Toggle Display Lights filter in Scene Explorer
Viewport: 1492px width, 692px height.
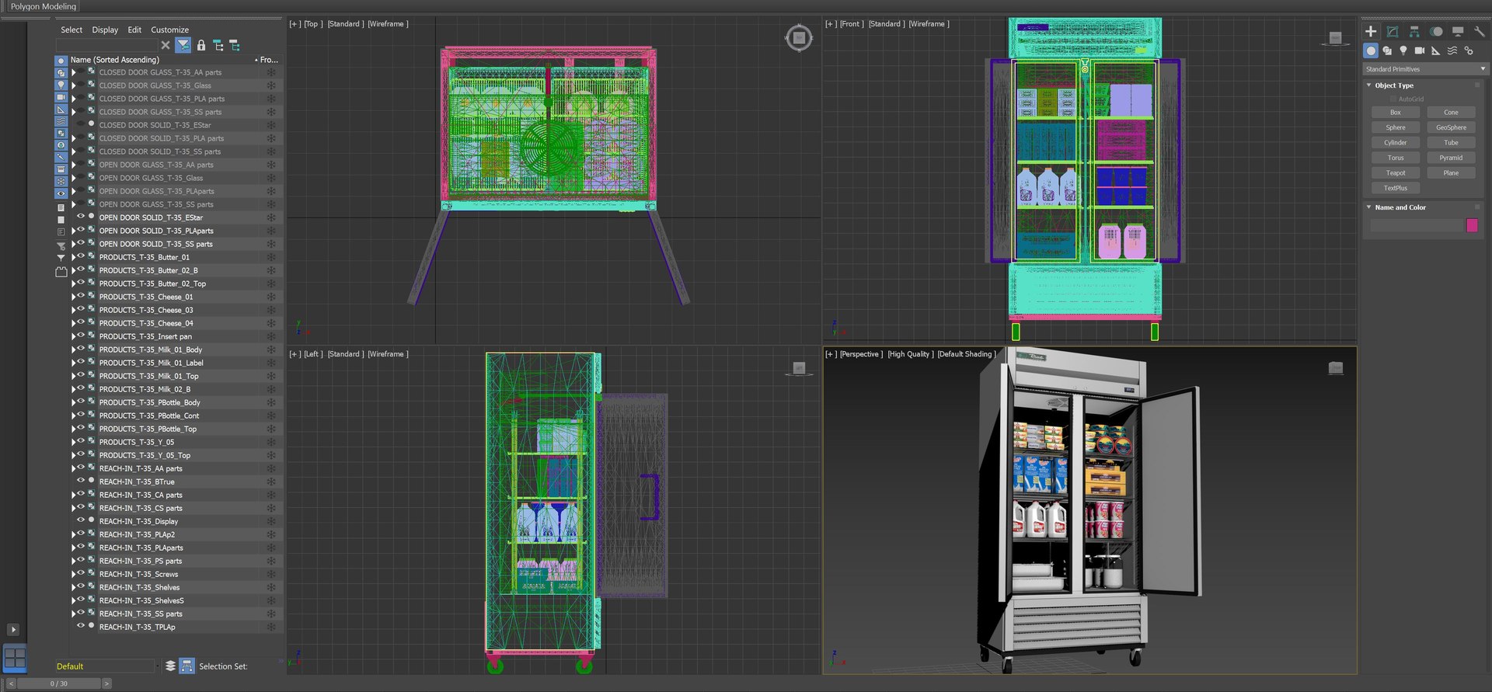61,85
